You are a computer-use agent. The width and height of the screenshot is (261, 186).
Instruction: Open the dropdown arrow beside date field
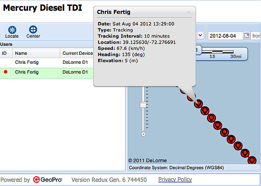(200, 35)
